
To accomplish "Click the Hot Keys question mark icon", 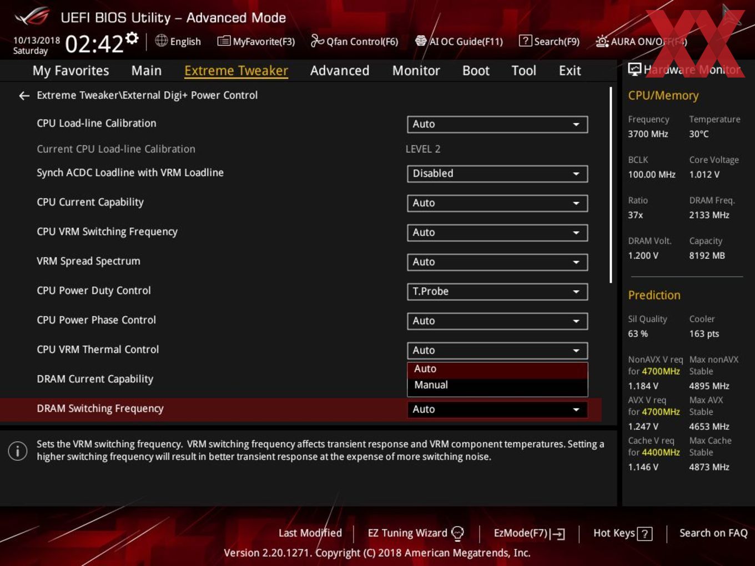I will 645,534.
